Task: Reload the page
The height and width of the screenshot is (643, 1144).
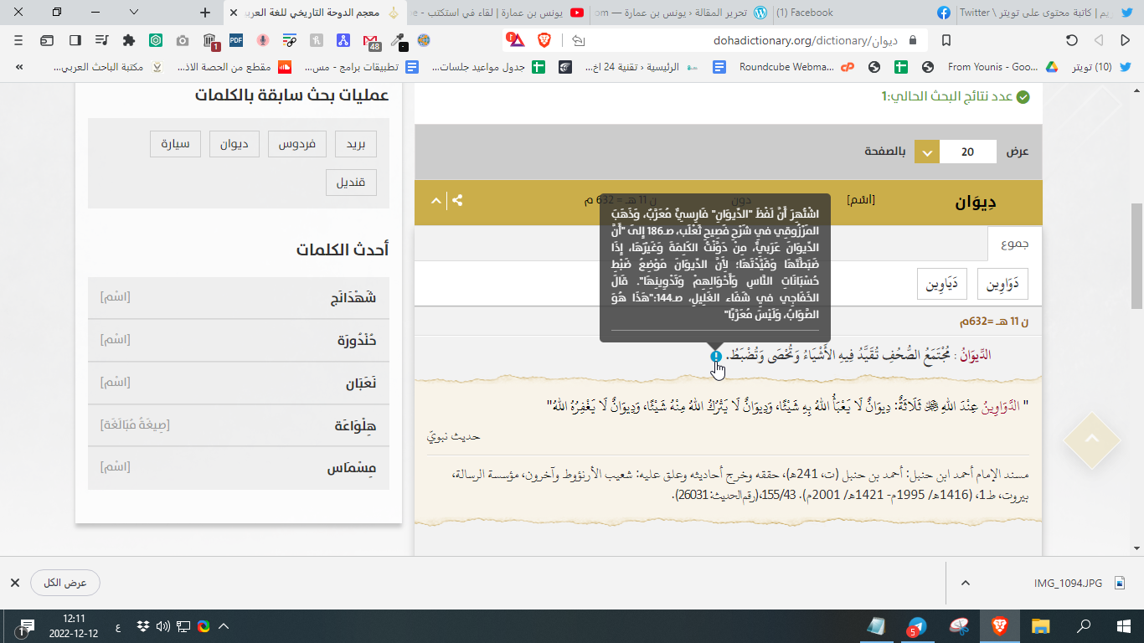Action: [1071, 40]
